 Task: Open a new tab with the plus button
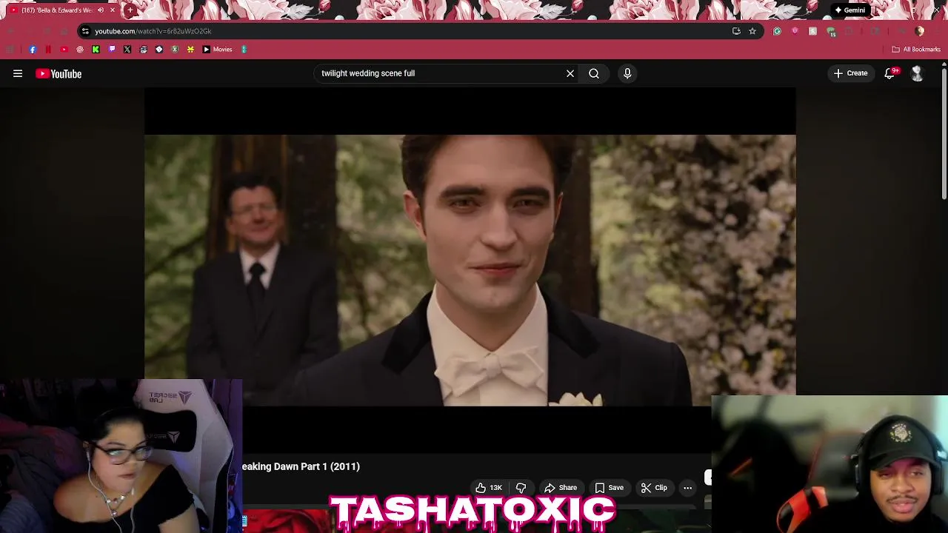point(130,10)
